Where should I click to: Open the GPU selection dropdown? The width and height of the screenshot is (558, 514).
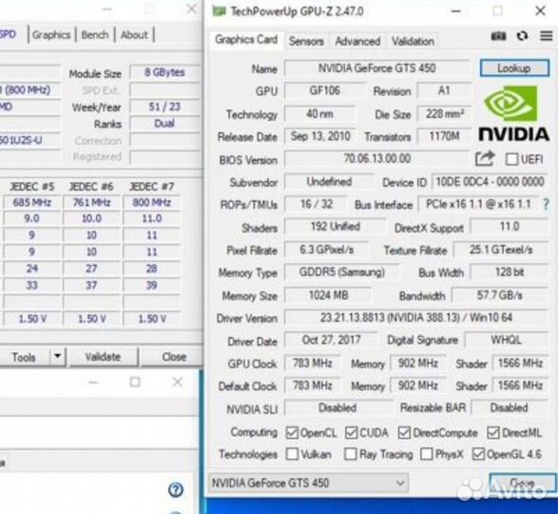tap(309, 483)
